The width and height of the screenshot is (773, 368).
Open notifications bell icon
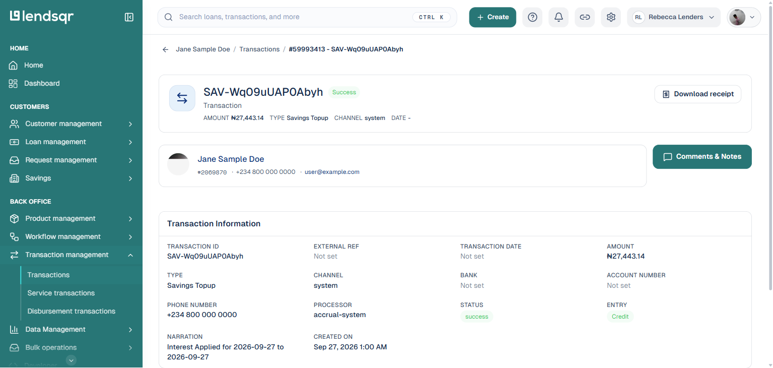[558, 17]
